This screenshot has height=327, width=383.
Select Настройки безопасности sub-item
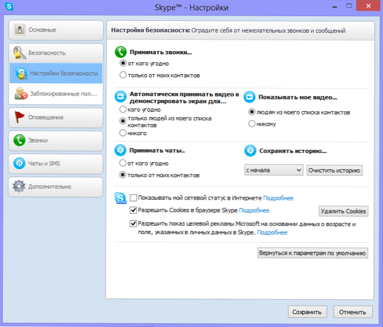(56, 73)
